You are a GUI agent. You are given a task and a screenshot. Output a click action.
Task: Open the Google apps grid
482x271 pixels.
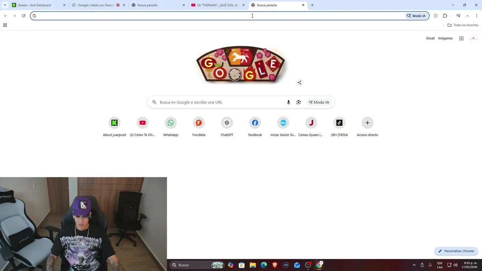pos(461,38)
